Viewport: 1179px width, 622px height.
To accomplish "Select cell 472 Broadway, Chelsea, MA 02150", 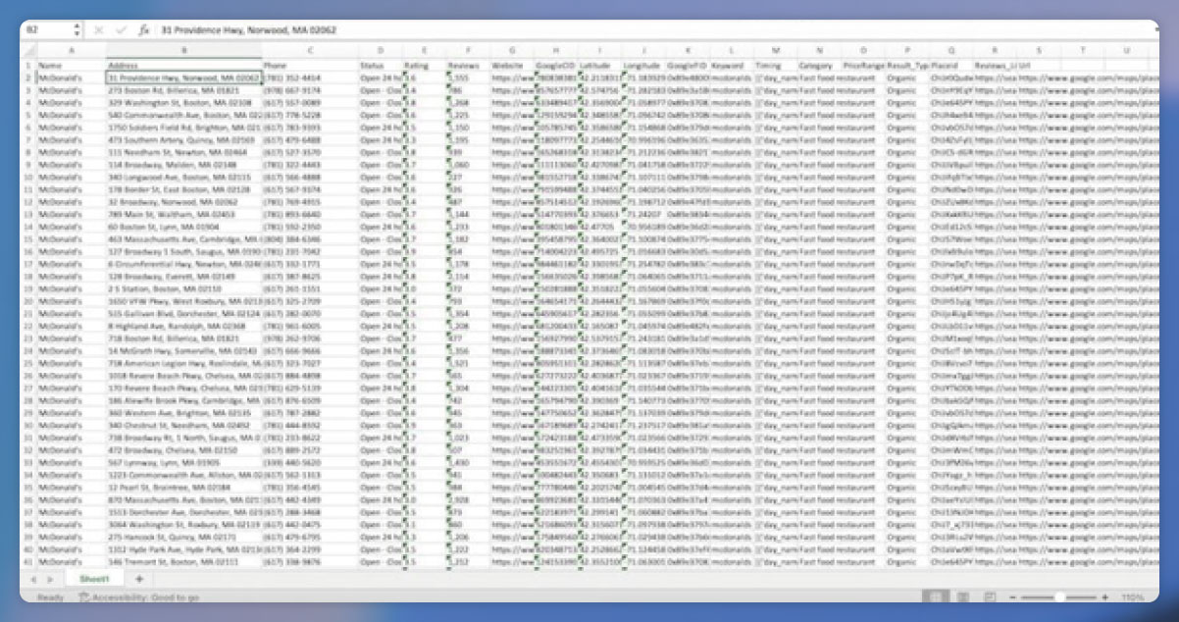I will tap(182, 449).
